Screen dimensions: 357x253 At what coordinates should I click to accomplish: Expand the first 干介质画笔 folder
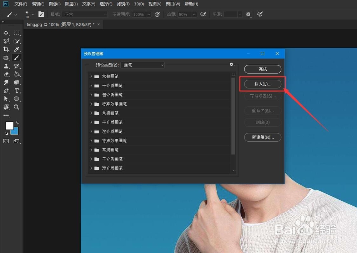click(x=91, y=85)
